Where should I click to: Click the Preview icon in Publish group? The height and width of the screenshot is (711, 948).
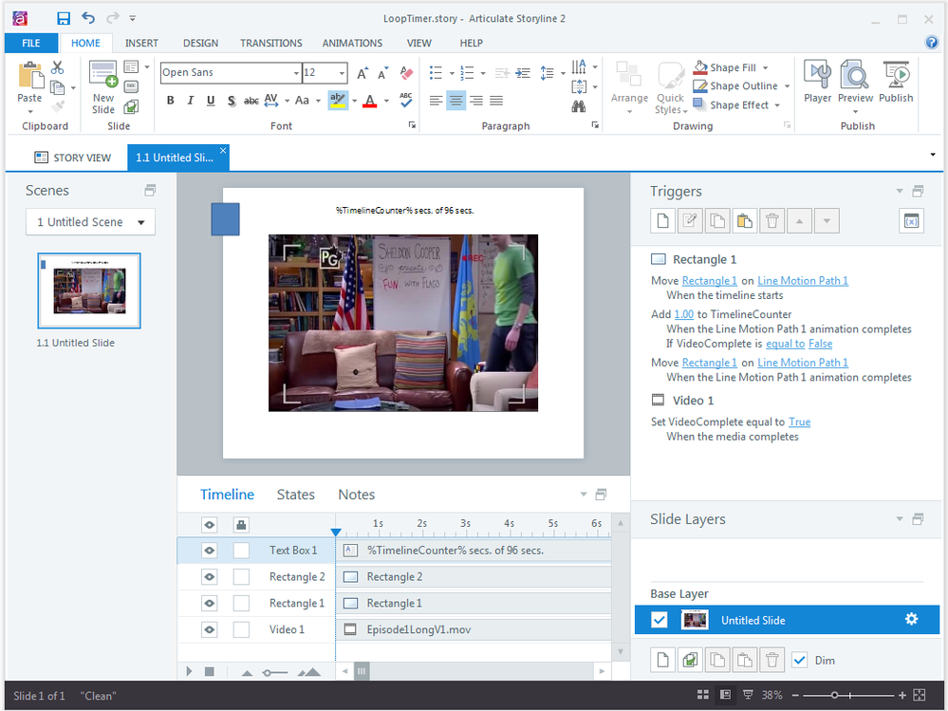pos(855,82)
